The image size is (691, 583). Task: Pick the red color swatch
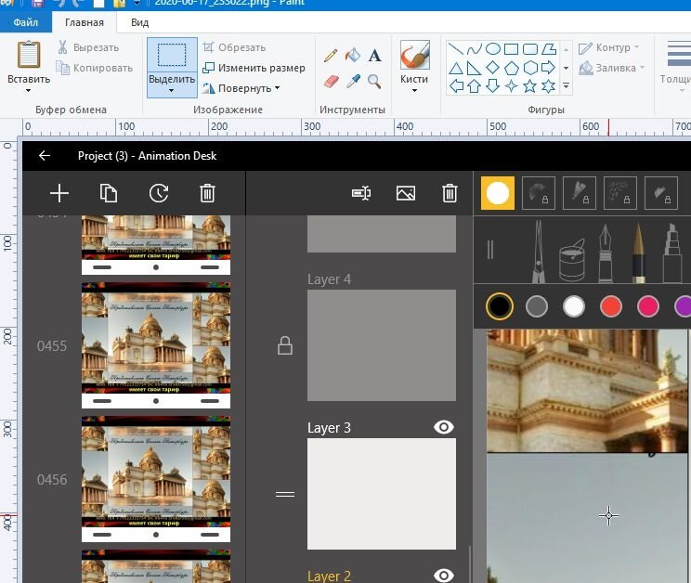[x=611, y=306]
